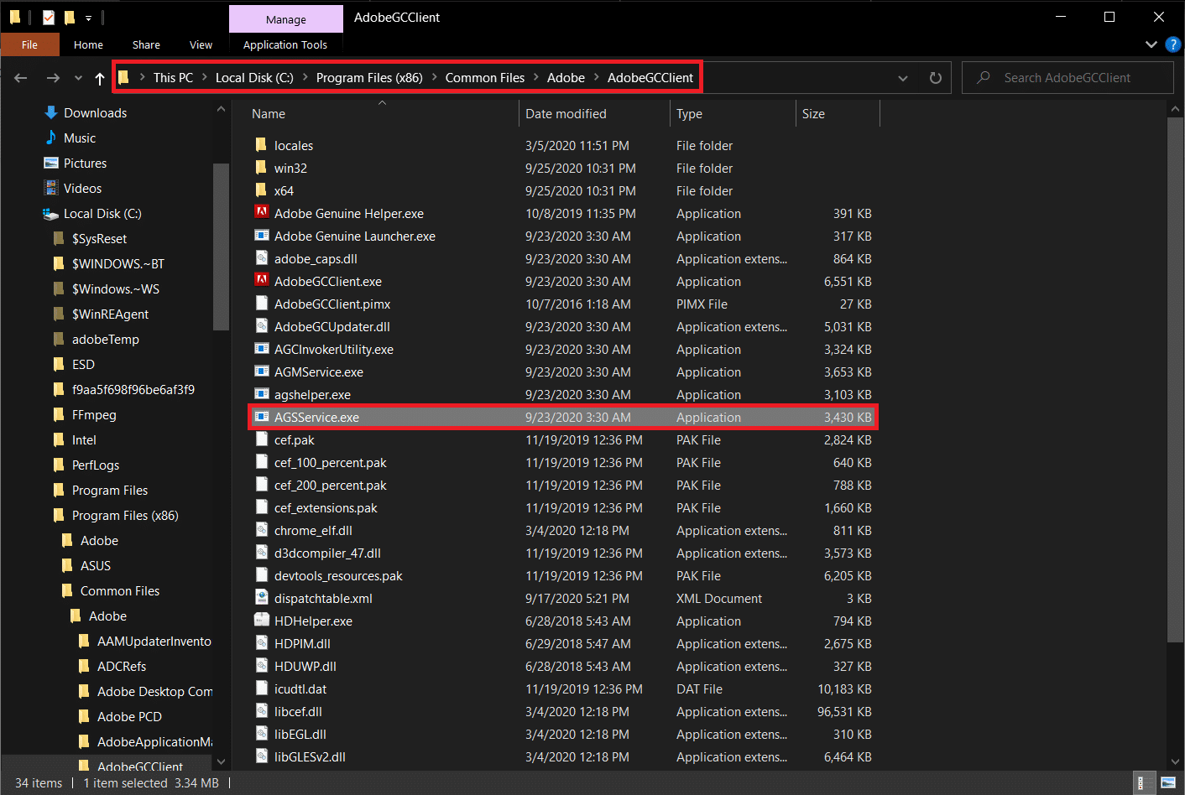Switch to details view in status bar

coord(1141,782)
